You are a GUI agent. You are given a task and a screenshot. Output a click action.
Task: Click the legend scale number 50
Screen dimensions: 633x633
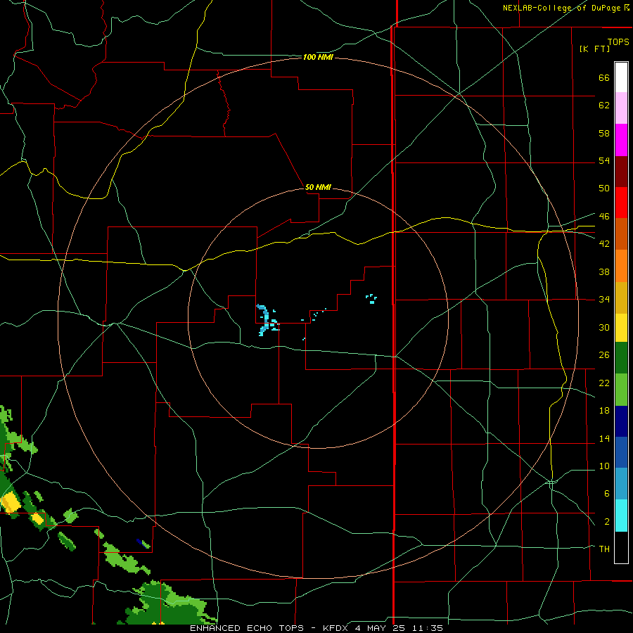coord(604,188)
